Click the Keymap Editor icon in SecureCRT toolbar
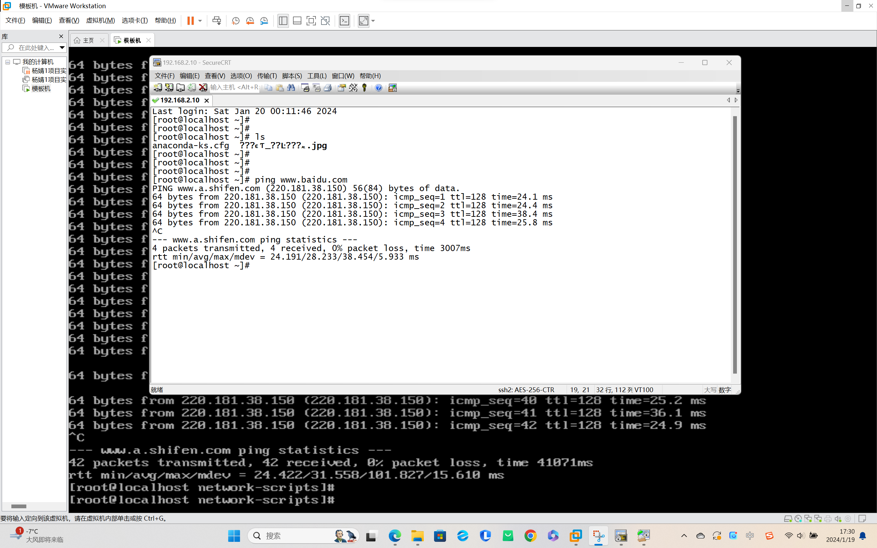 (353, 88)
